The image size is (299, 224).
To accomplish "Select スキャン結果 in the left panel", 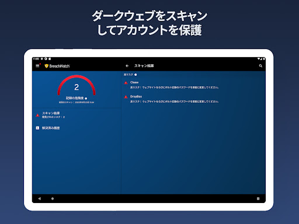I will [77, 115].
